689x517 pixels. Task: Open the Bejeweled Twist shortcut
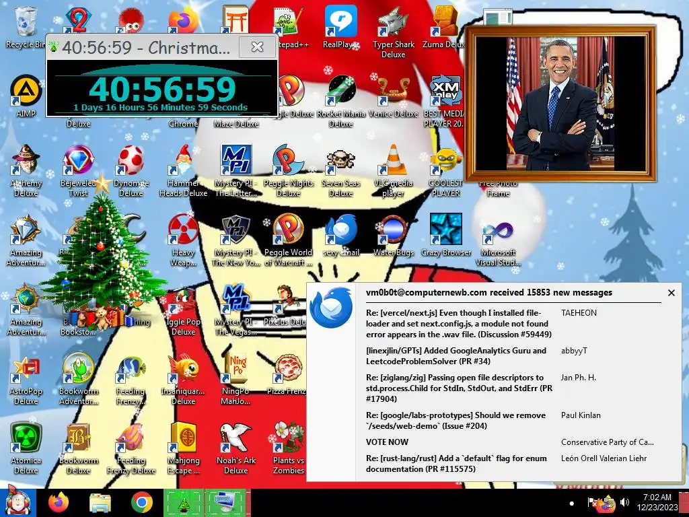(78, 170)
